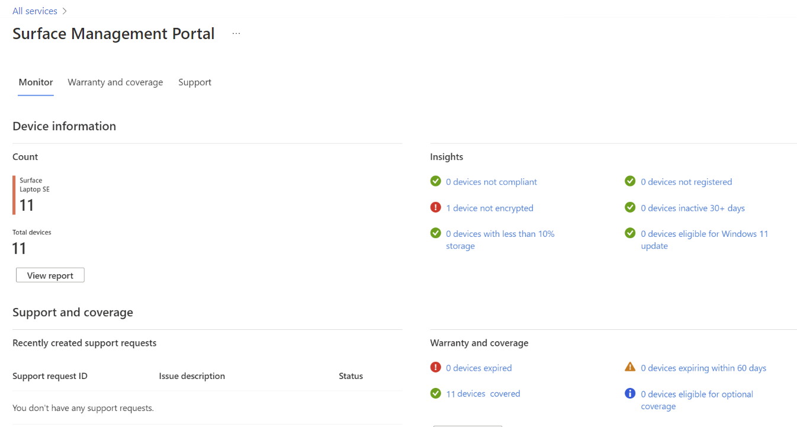The width and height of the screenshot is (797, 427).
Task: Go to All services breadcrumb link
Action: (35, 11)
